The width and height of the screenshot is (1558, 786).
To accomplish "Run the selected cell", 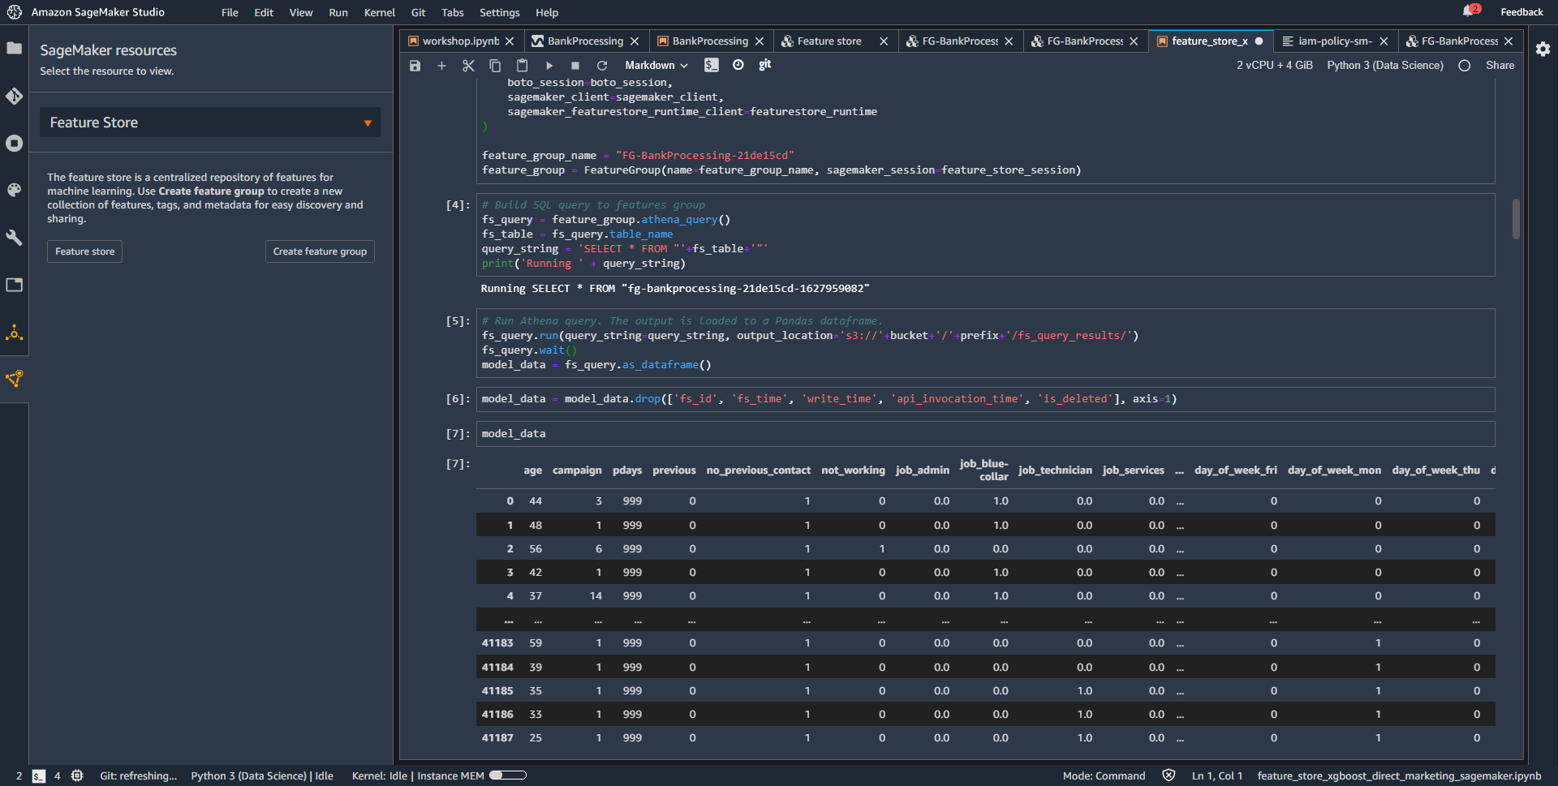I will tap(549, 66).
